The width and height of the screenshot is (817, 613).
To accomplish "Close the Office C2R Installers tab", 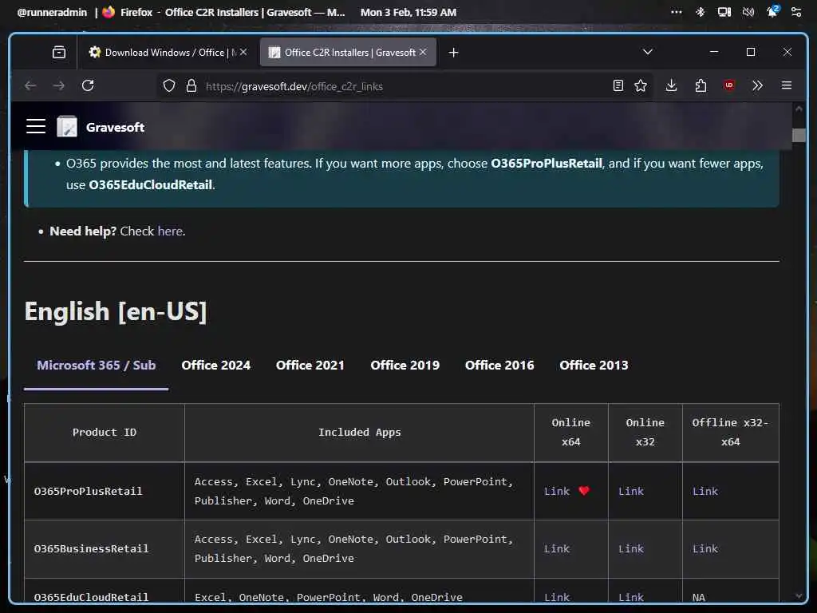I will 423,52.
